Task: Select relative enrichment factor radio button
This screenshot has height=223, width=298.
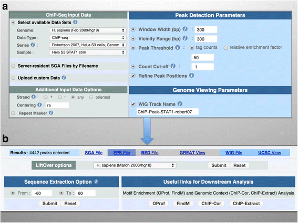Action: click(x=225, y=48)
